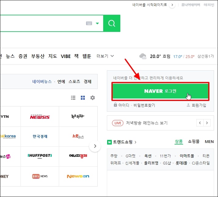
Task: Open the 에너지경제 publisher logo
Action: [x=78, y=156]
